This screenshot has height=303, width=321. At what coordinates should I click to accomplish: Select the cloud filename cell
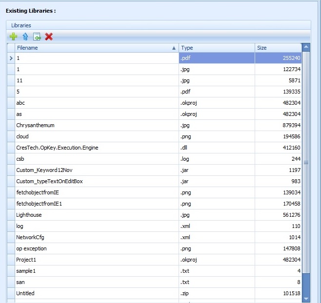(97, 136)
